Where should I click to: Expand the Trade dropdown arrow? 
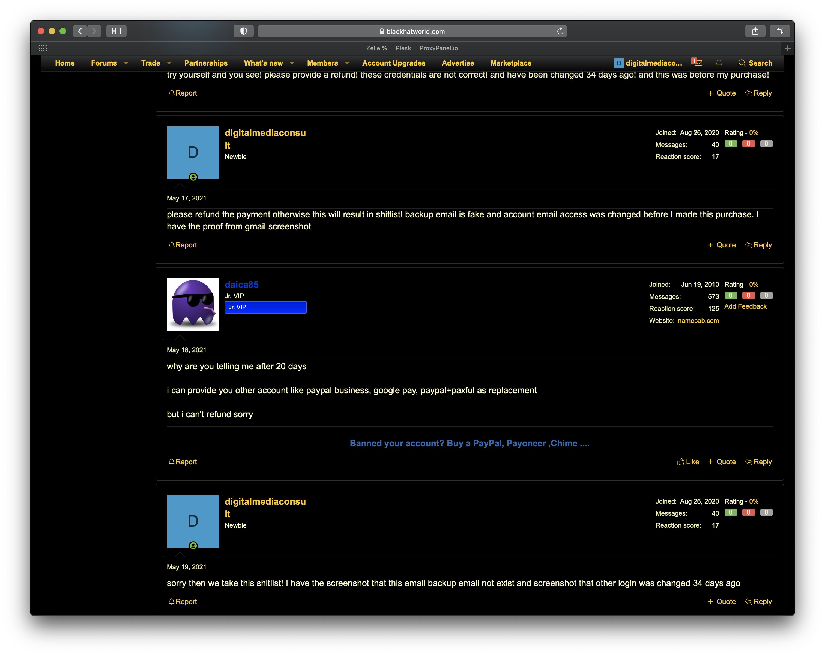[169, 63]
